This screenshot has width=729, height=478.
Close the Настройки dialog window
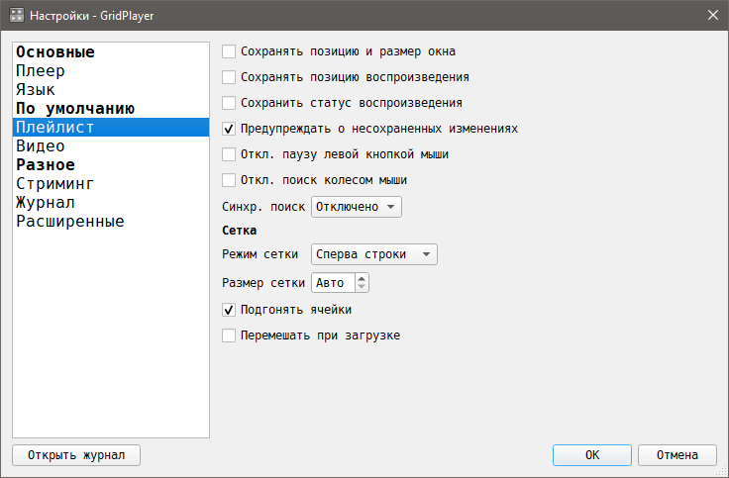pyautogui.click(x=713, y=15)
